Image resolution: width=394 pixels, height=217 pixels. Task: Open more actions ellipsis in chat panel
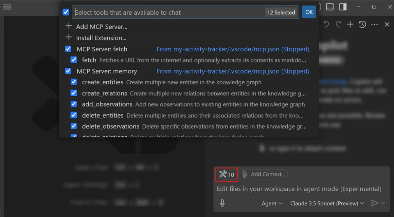(x=374, y=25)
